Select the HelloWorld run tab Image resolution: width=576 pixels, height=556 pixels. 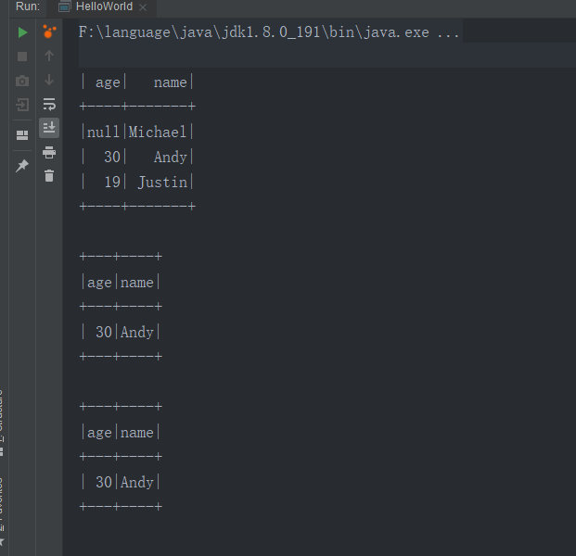[104, 7]
